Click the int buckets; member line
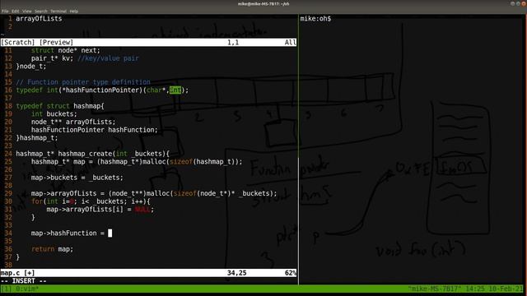This screenshot has width=527, height=296. coord(54,114)
